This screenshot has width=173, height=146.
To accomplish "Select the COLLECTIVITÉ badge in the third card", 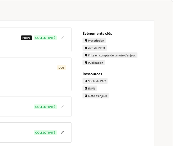I will [45, 107].
